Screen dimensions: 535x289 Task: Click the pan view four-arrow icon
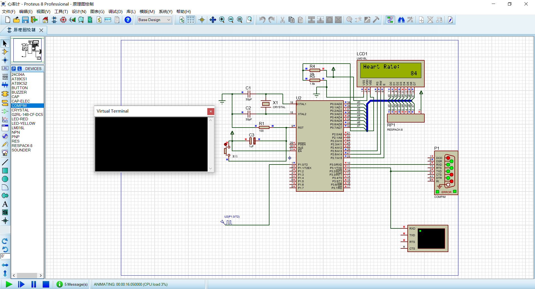[x=213, y=20]
